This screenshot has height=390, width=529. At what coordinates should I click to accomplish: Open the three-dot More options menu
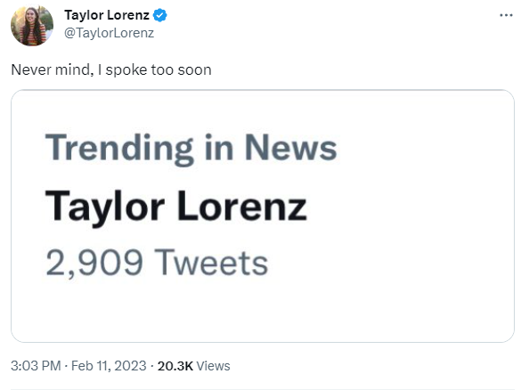pos(506,15)
